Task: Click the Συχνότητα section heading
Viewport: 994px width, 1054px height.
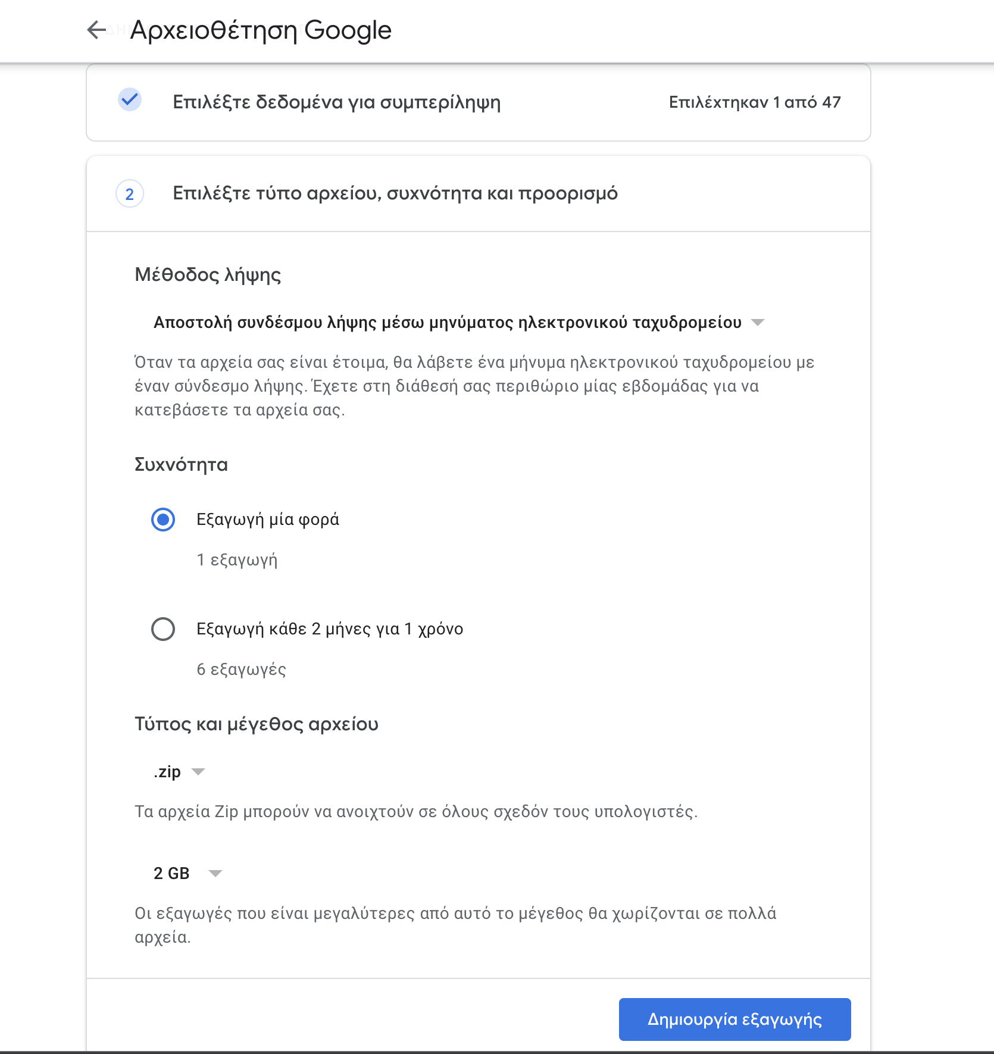Action: (181, 464)
